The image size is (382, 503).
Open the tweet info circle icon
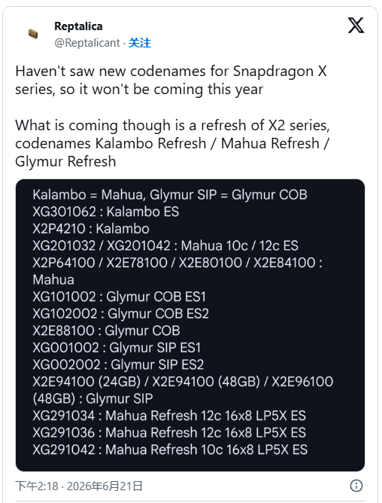356,486
